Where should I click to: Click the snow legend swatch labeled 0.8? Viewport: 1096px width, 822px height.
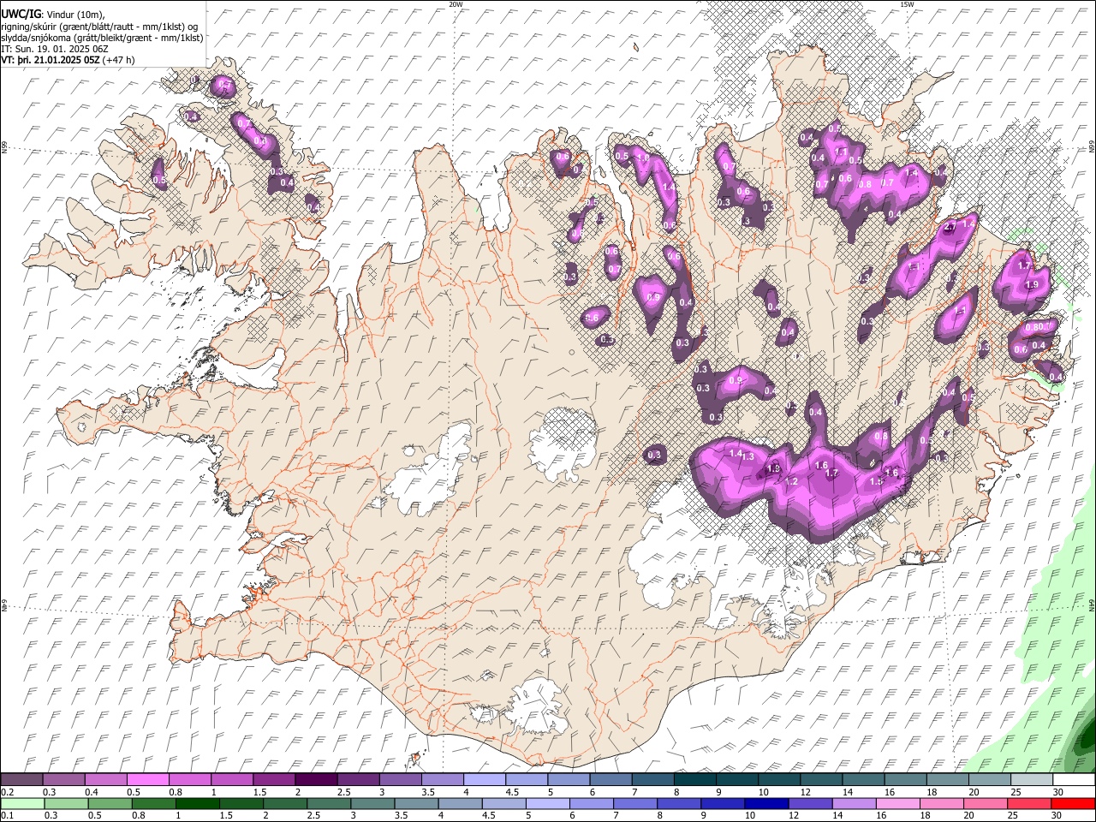pos(190,780)
